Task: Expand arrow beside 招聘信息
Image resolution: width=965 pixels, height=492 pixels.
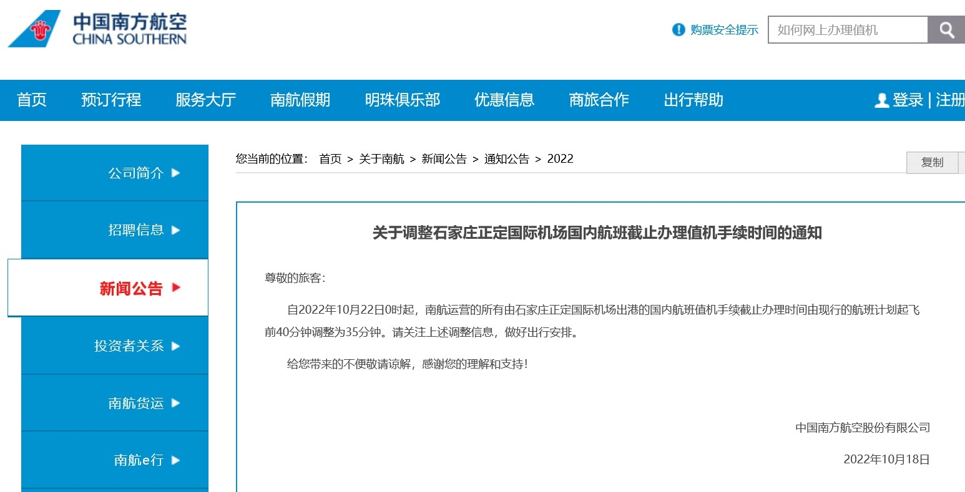Action: pos(175,230)
